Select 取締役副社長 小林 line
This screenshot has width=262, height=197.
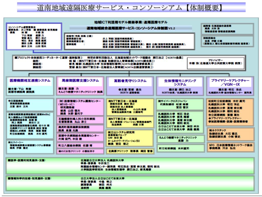[225, 137]
